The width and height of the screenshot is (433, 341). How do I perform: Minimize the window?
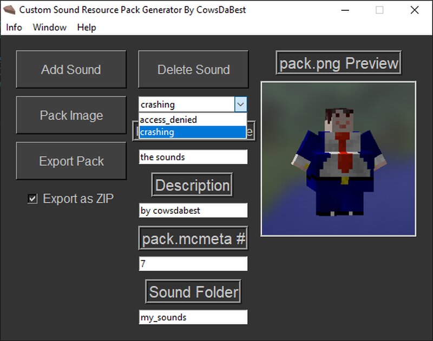pyautogui.click(x=345, y=10)
